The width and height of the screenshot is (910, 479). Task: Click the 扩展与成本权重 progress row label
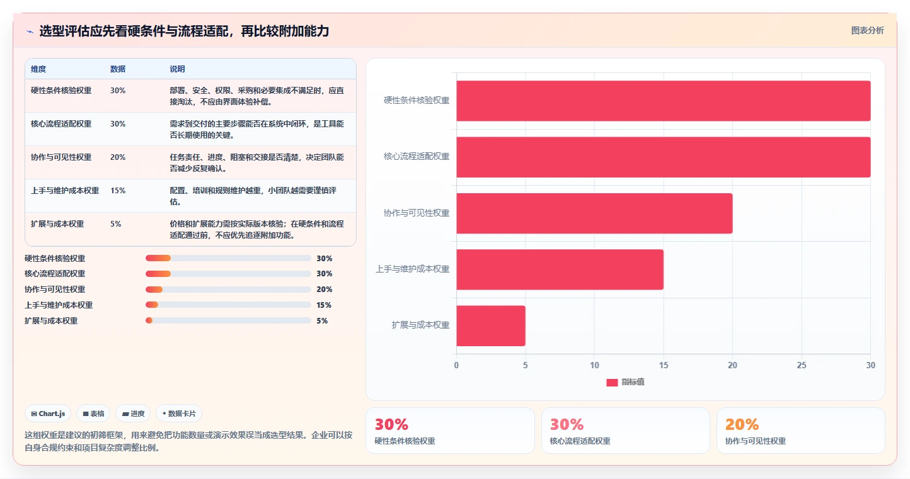point(51,321)
